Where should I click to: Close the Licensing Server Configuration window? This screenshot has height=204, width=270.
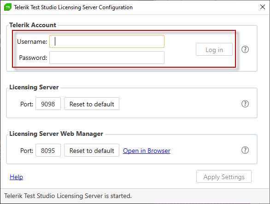263,7
